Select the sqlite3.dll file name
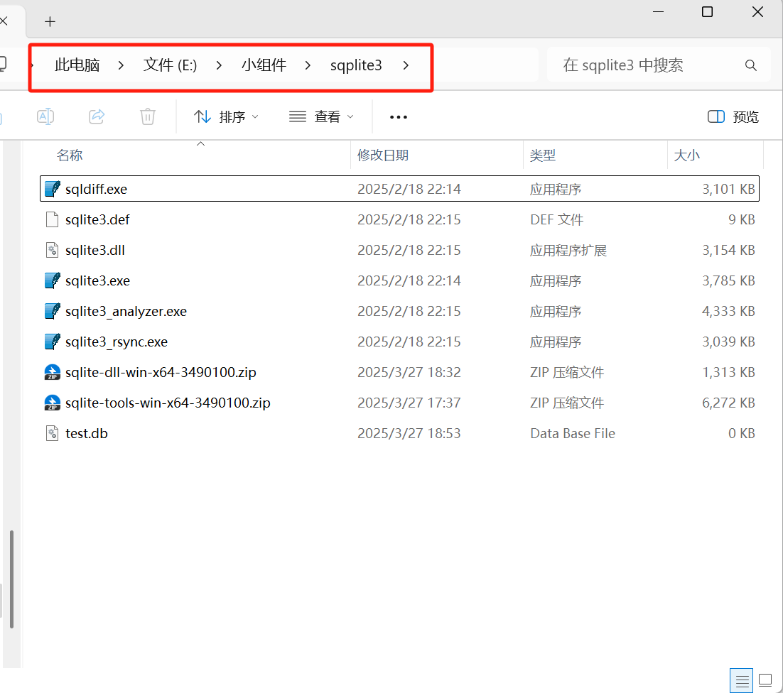783x693 pixels. [x=95, y=250]
